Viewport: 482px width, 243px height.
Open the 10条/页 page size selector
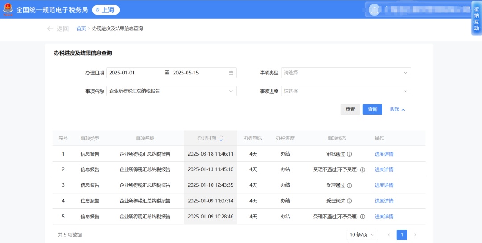tap(362, 235)
